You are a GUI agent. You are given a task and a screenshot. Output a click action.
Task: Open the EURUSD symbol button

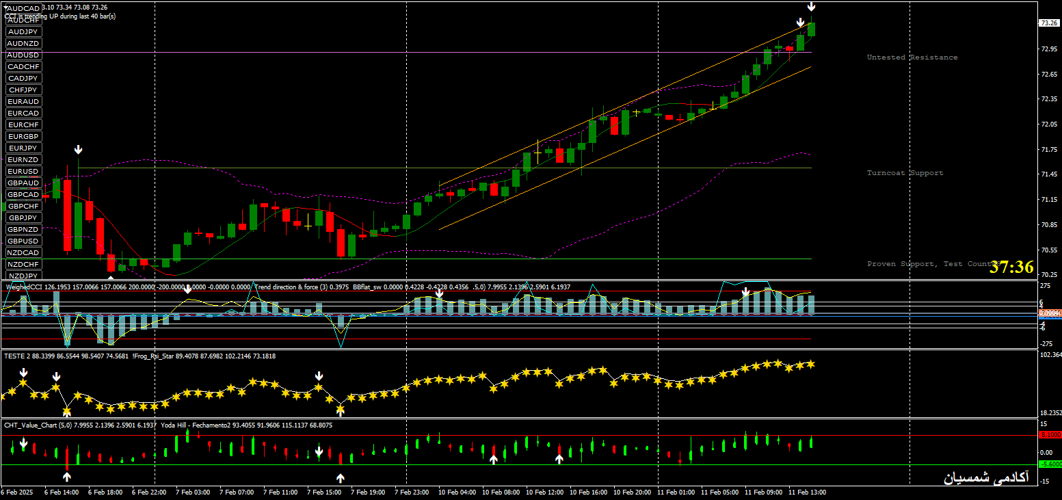(23, 171)
